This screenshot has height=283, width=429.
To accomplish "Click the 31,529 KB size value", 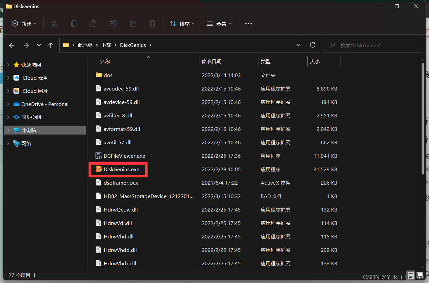I will (x=325, y=169).
